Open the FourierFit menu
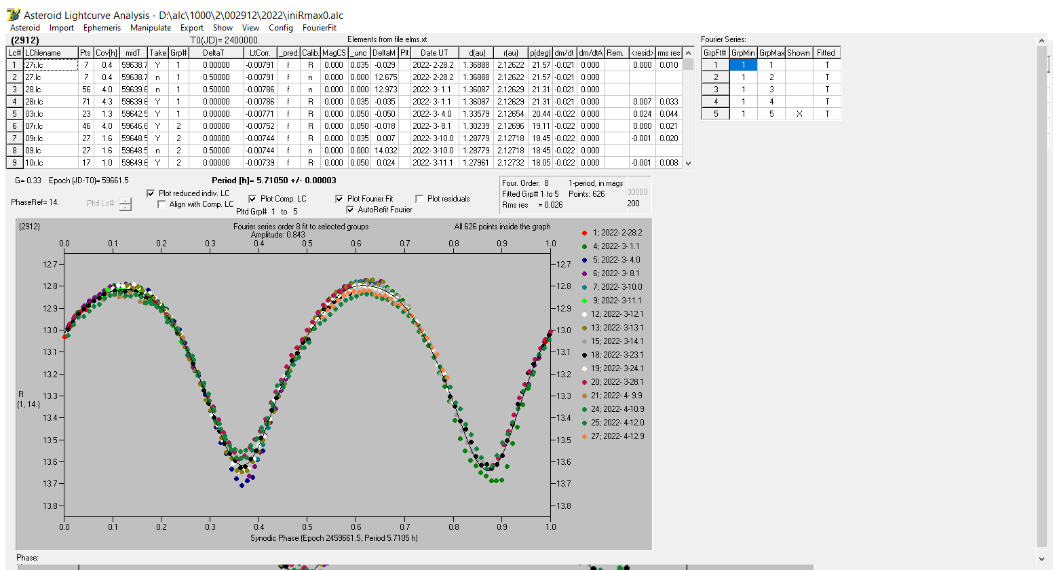The image size is (1053, 570). pos(320,28)
